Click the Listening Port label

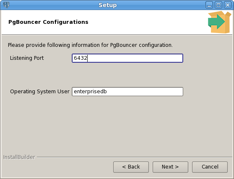point(27,58)
